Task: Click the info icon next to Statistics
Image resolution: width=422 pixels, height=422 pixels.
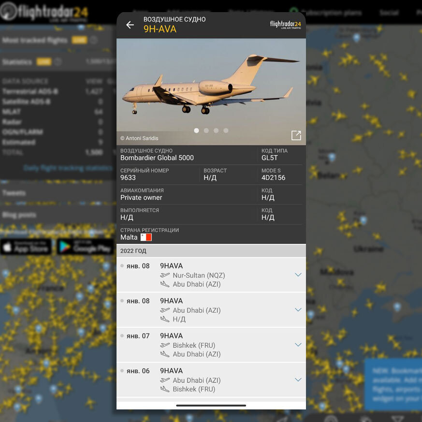Action: [58, 62]
